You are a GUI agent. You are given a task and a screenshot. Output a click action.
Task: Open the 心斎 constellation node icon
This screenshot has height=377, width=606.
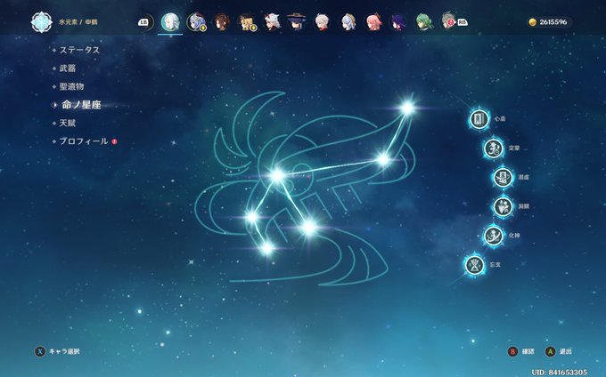coord(479,119)
